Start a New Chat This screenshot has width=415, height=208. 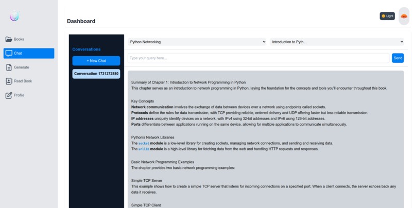tap(96, 61)
